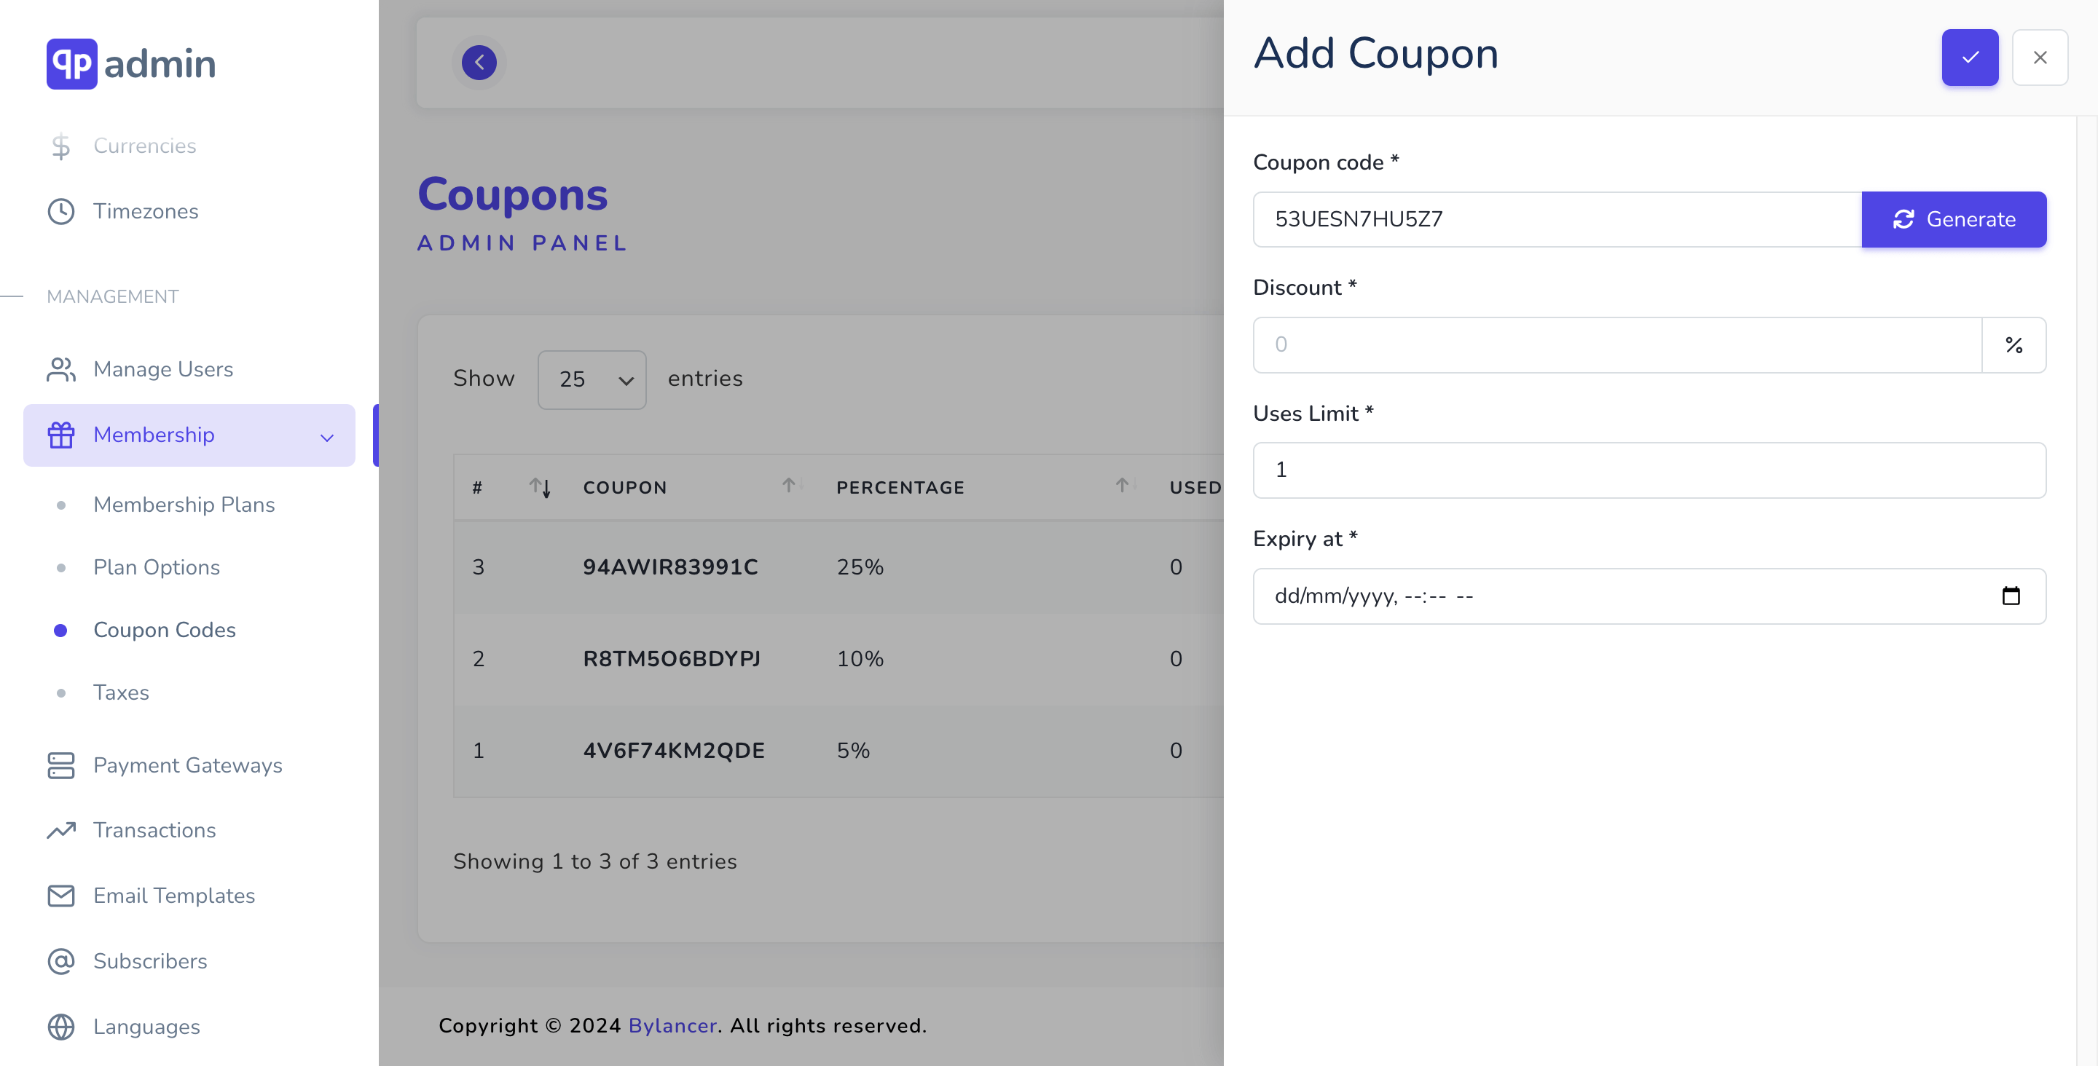Open Taxes submenu item
The image size is (2098, 1066).
(x=122, y=693)
